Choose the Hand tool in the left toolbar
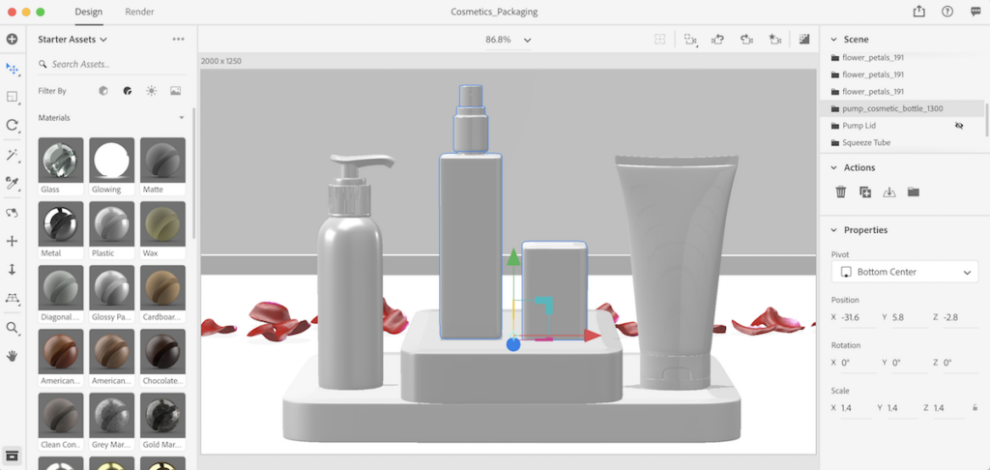 click(13, 356)
